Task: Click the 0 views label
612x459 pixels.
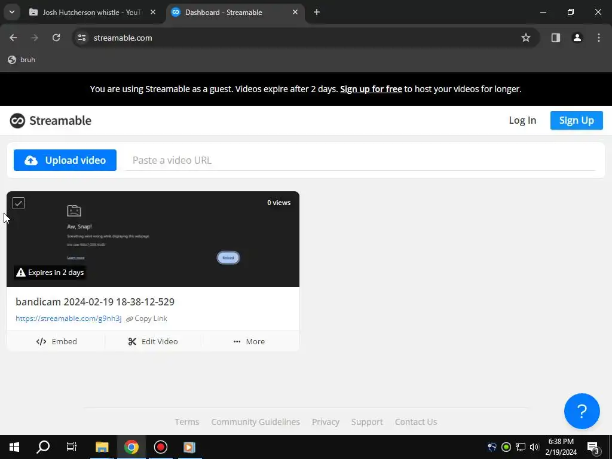Action: (x=279, y=203)
